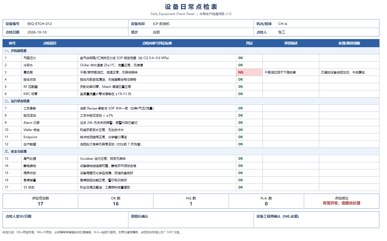Click standard text '工艺中腔压波动 < ±3%'

pos(96,115)
